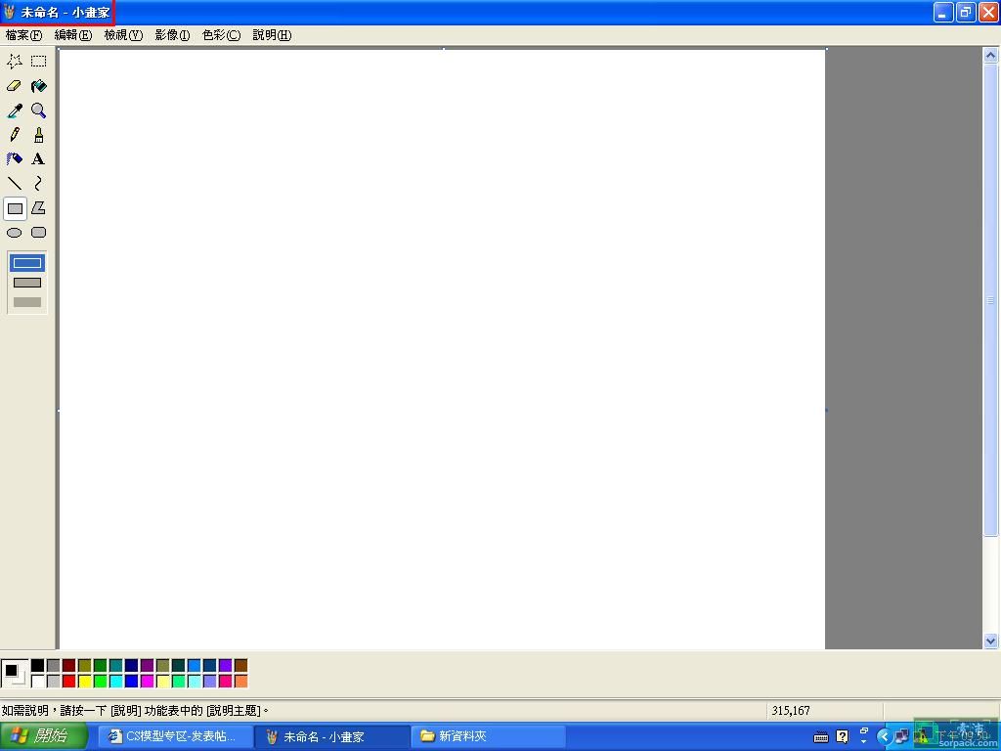The height and width of the screenshot is (751, 1001).
Task: Click the 未命名 - 小畫家 taskbar button
Action: coord(330,736)
